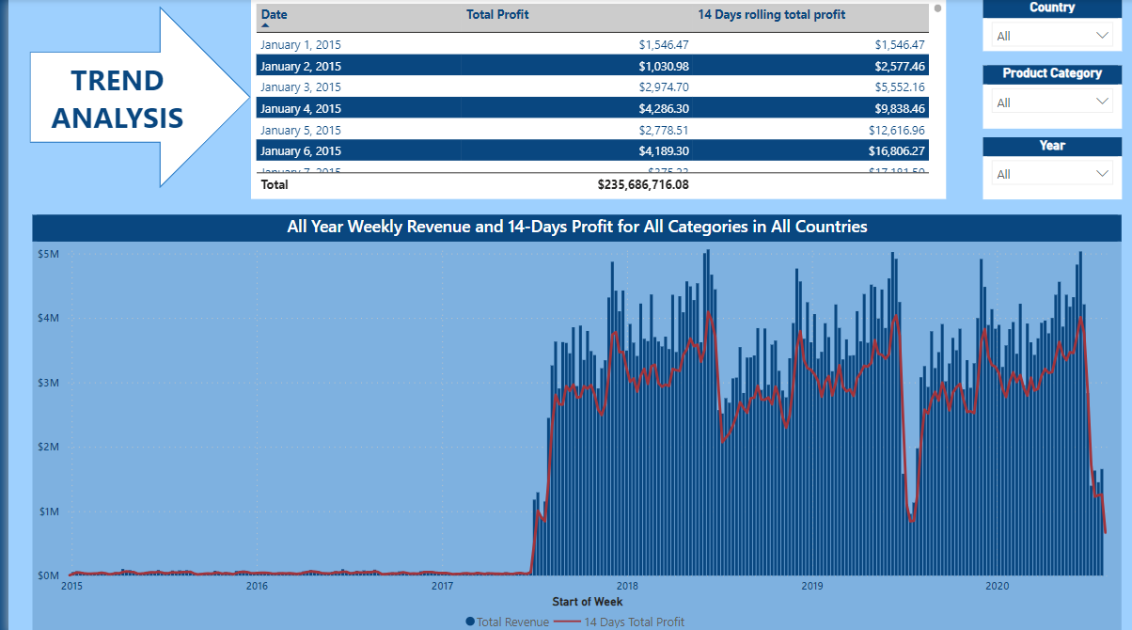Click Total Profit value $4,286.30
This screenshot has width=1132, height=630.
pyautogui.click(x=664, y=109)
